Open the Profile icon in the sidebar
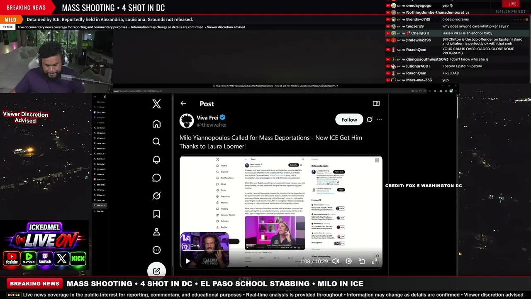Viewport: 531px width, 299px height. pyautogui.click(x=156, y=232)
